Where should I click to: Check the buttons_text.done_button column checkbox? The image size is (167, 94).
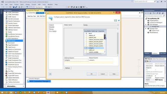point(86,39)
